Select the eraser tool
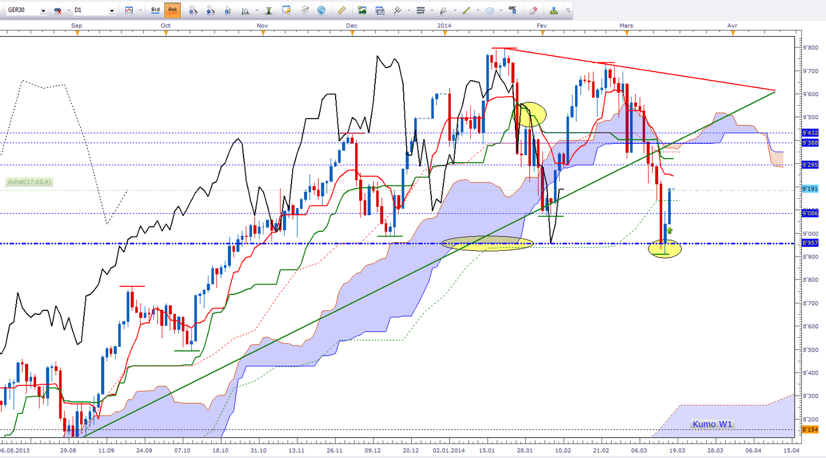Image resolution: width=826 pixels, height=458 pixels. (533, 10)
